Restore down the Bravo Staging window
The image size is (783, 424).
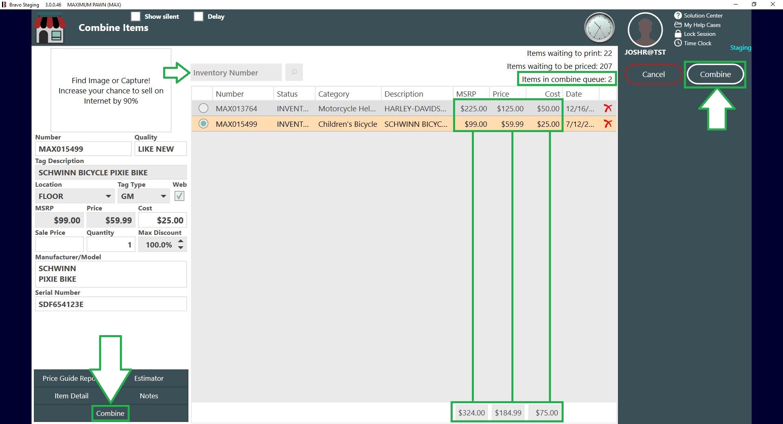754,4
